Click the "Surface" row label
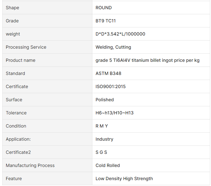This screenshot has width=211, height=186. [14, 100]
